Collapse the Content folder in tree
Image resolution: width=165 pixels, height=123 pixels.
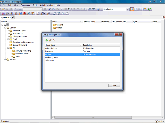(x=5, y=28)
